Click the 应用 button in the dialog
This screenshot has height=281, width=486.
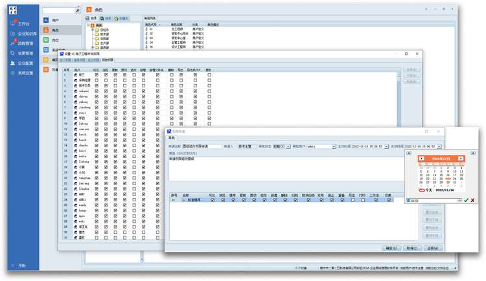pyautogui.click(x=433, y=248)
